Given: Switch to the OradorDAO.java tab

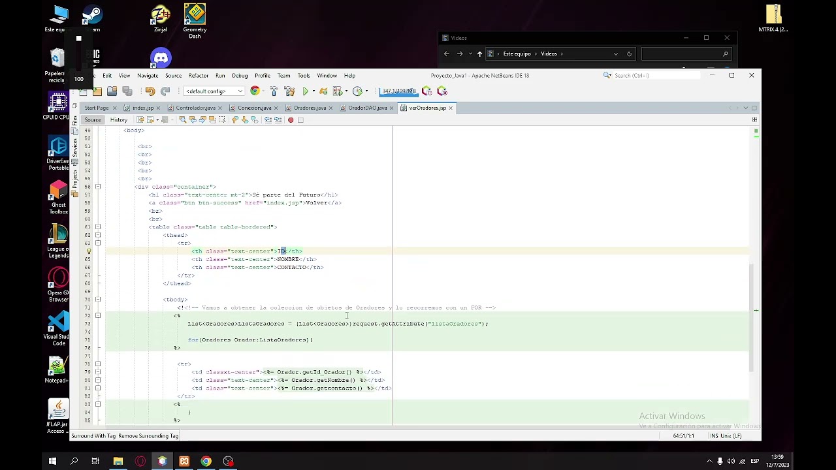Looking at the screenshot, I should (x=367, y=108).
